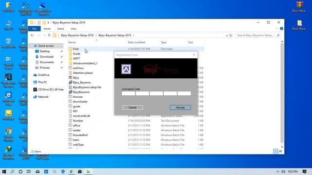Image resolution: width=312 pixels, height=175 pixels.
Task: Open Documents in navigation pane
Action: point(47,62)
